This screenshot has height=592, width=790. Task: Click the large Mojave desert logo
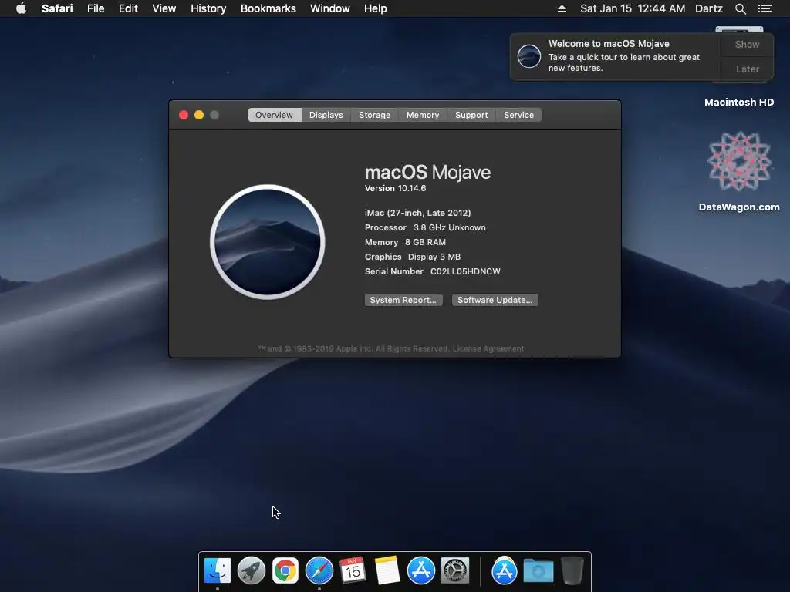(x=268, y=241)
